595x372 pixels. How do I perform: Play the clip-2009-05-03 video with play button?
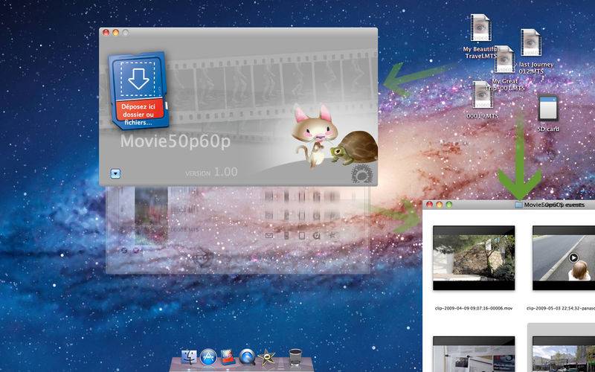573,257
